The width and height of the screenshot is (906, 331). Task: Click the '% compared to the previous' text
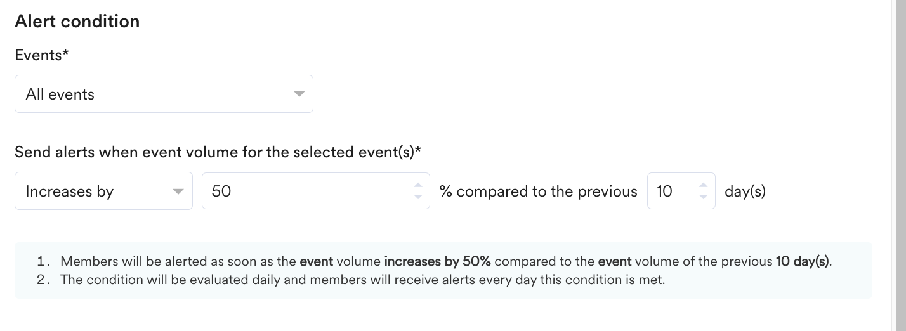point(538,191)
